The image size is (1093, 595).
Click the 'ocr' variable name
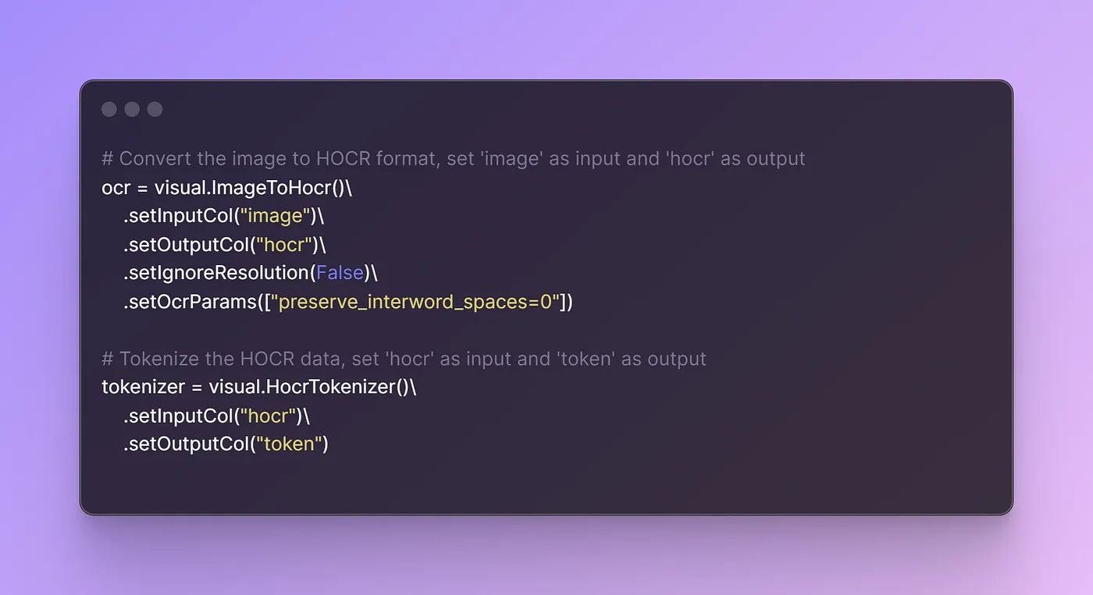pyautogui.click(x=115, y=188)
